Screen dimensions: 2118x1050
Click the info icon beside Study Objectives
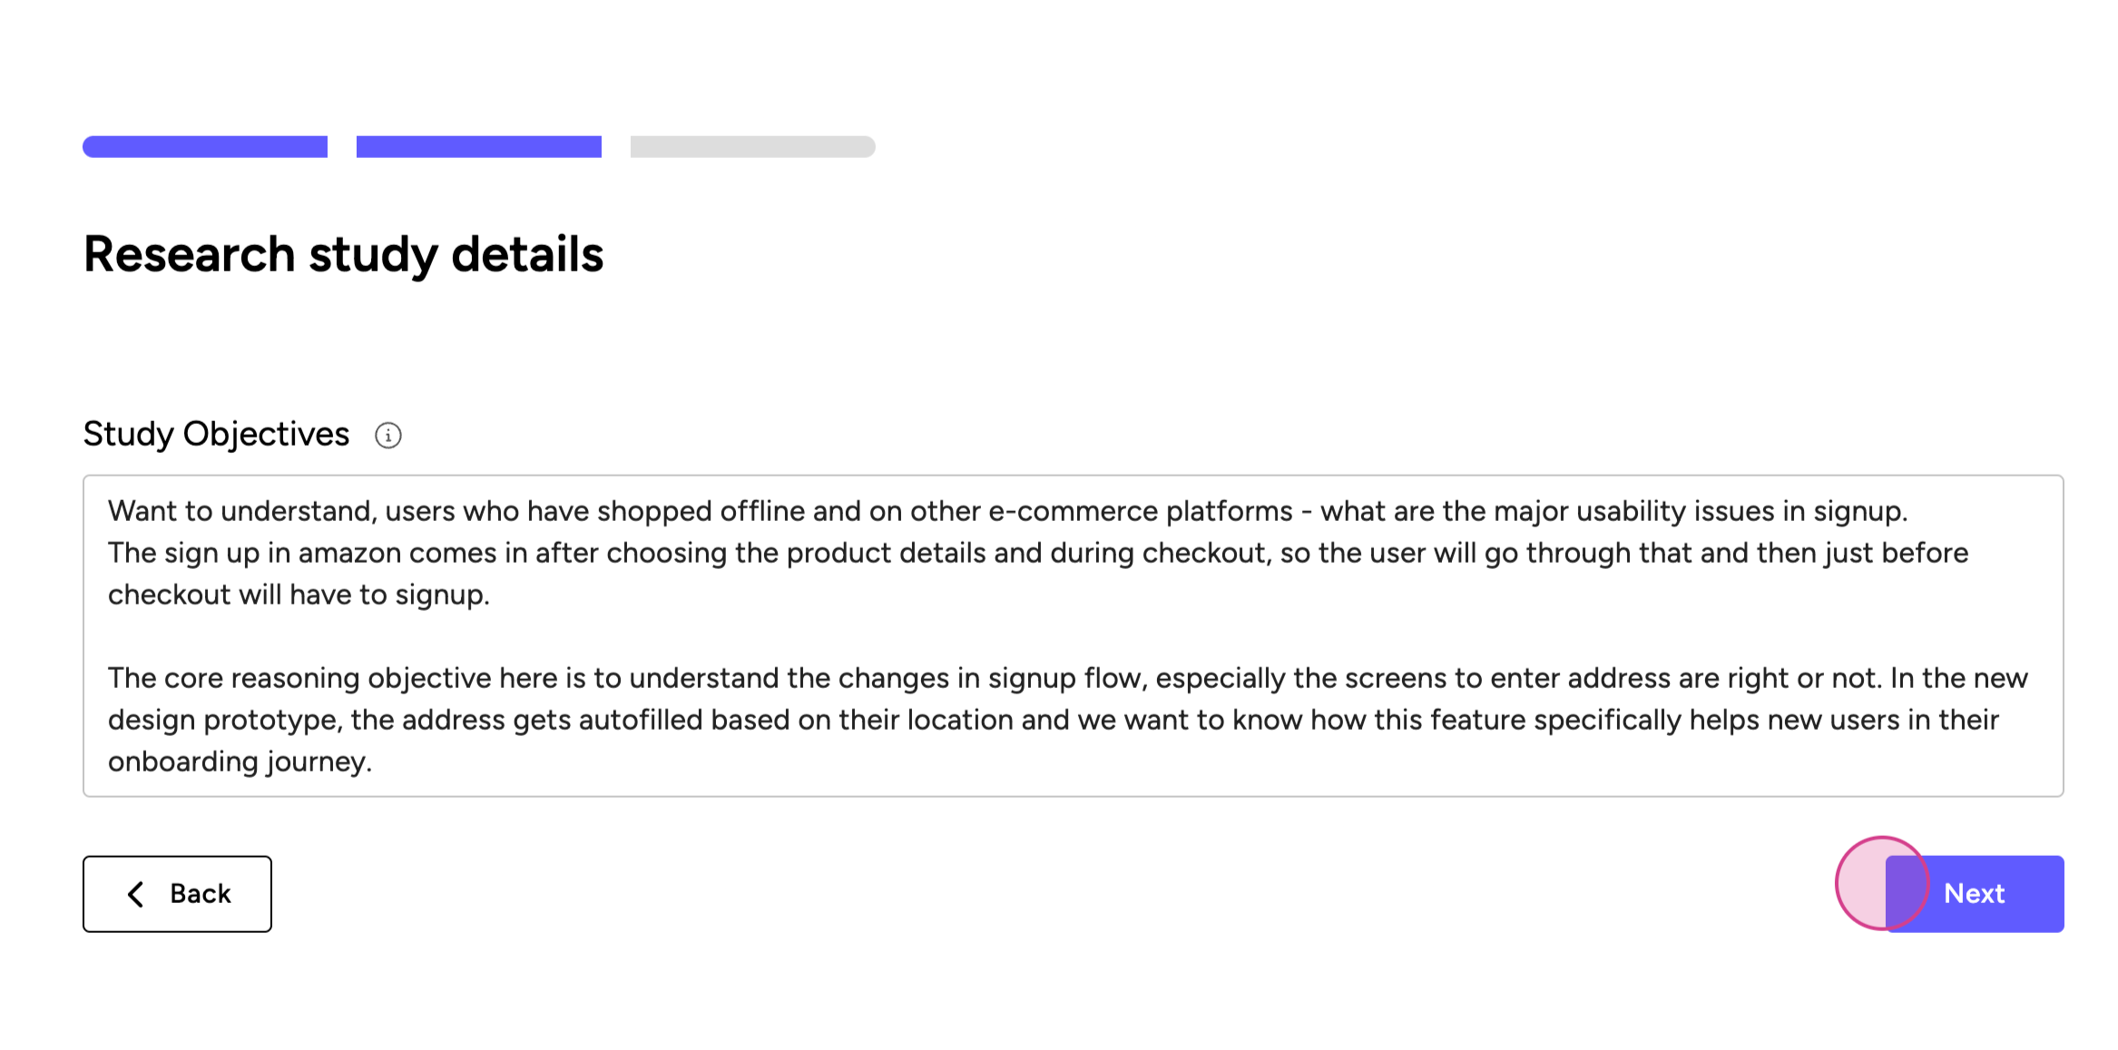[388, 436]
